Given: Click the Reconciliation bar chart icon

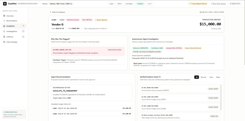Looking at the screenshot, I should point(4,21).
